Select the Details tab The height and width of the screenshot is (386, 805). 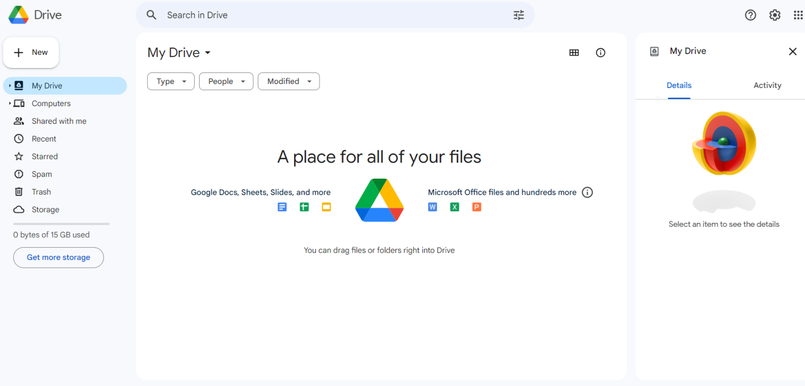[x=679, y=86]
